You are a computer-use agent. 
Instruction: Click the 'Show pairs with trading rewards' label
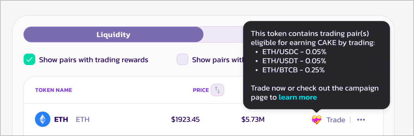[x=94, y=60]
